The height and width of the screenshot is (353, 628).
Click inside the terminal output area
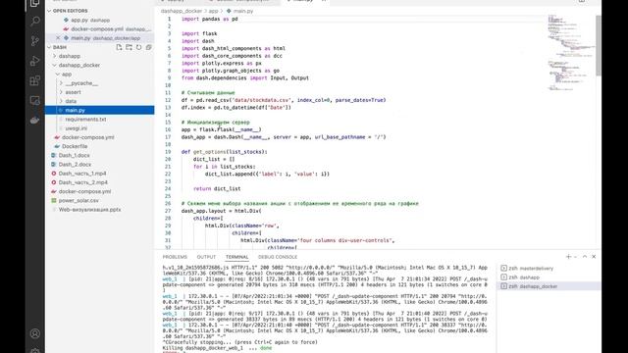pyautogui.click(x=325, y=308)
